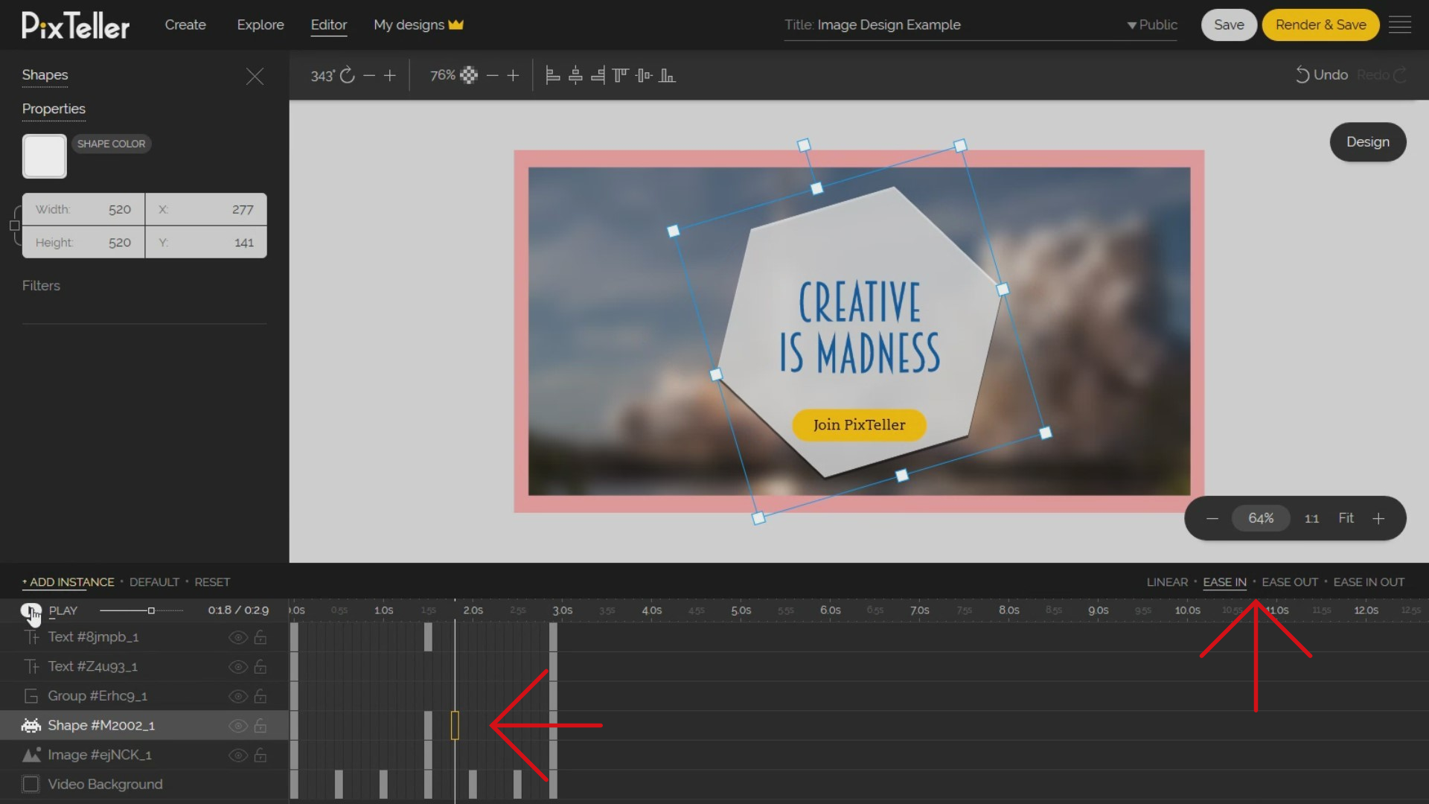The image size is (1429, 804).
Task: Click the Default animation option
Action: point(154,582)
